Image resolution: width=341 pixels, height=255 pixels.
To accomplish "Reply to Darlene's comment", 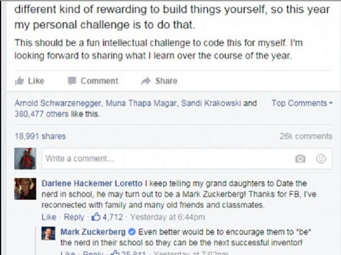I will pyautogui.click(x=73, y=217).
